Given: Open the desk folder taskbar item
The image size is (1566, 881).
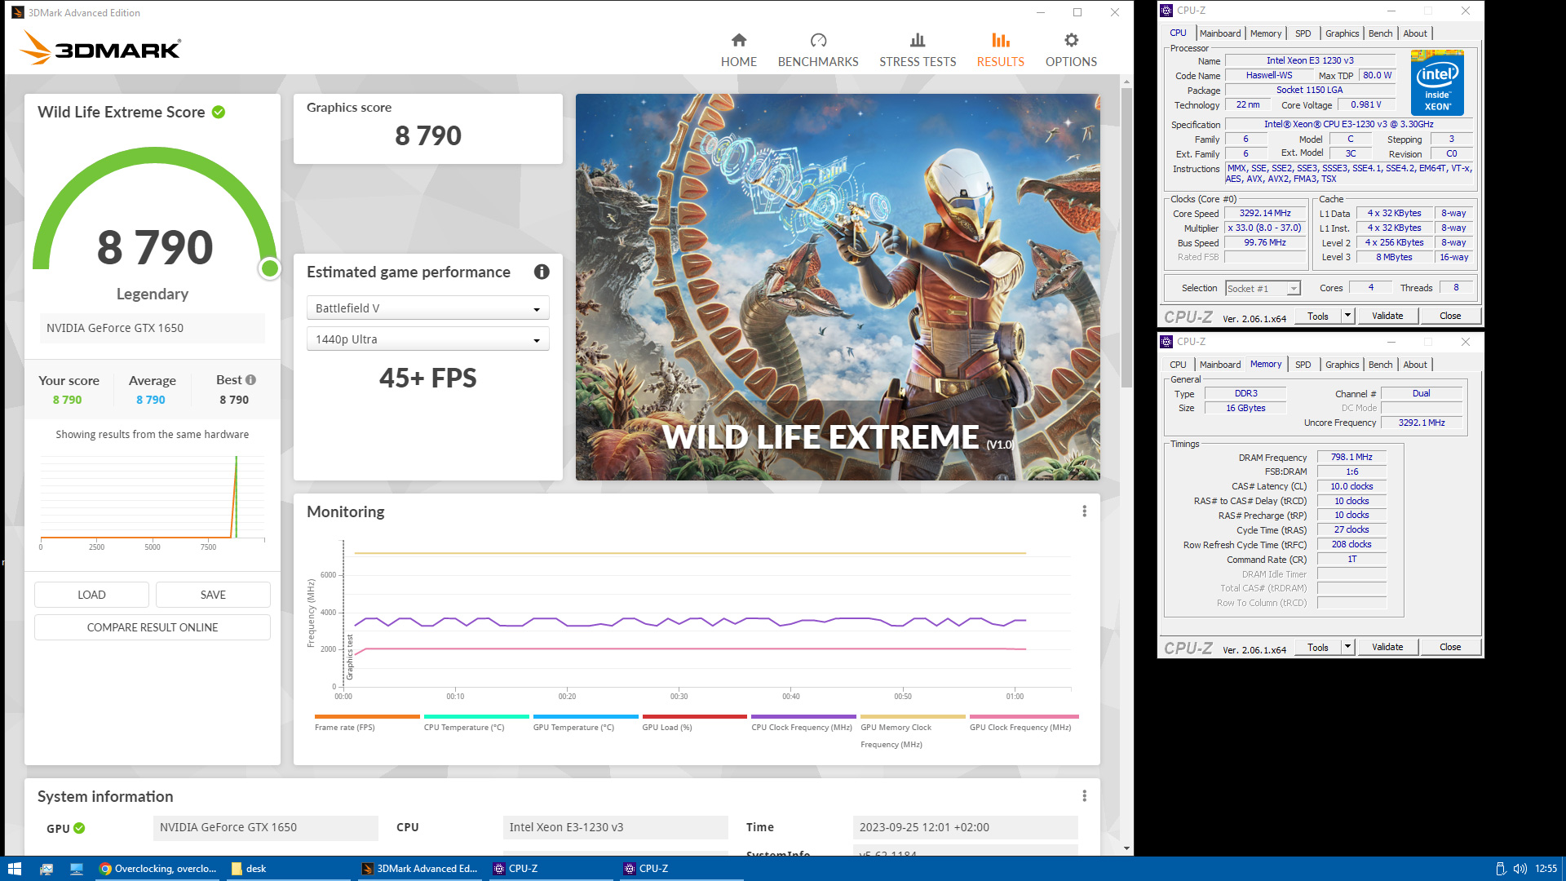Looking at the screenshot, I should (290, 869).
